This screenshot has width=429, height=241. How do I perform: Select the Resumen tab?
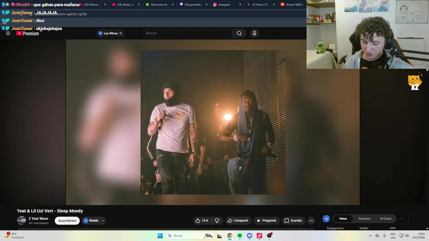click(364, 219)
